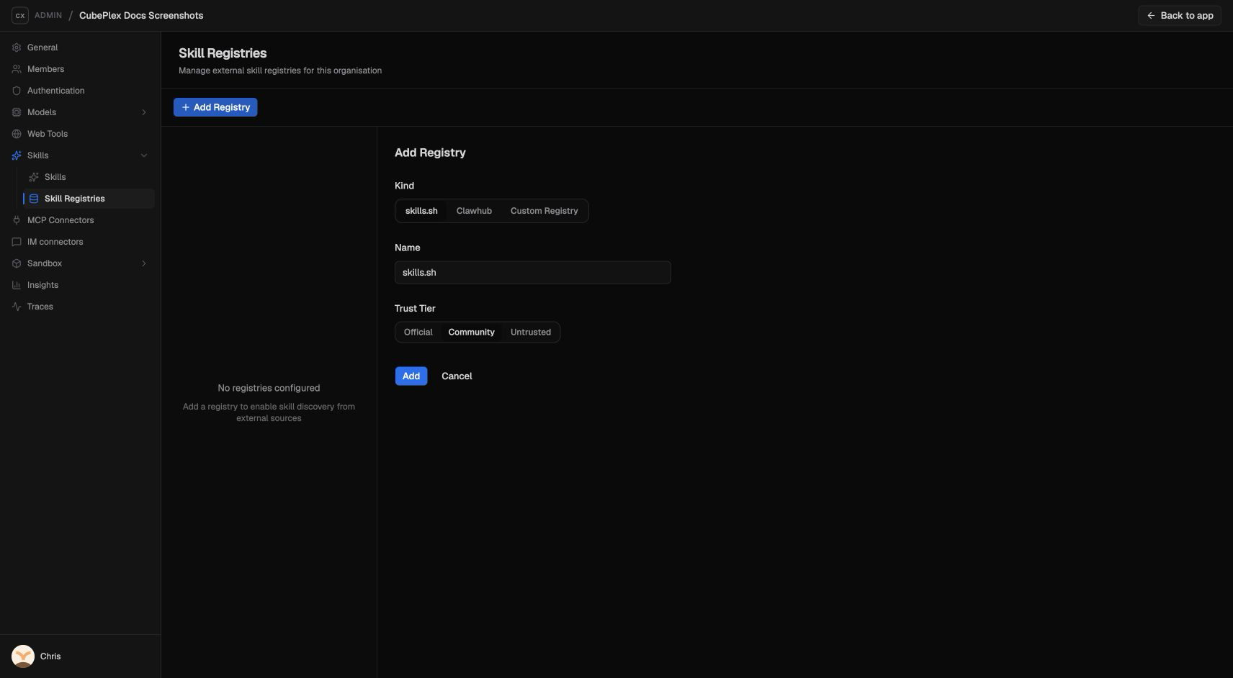Screen dimensions: 1233x678
Task: Click the 'No registries configured' text
Action: pos(269,388)
